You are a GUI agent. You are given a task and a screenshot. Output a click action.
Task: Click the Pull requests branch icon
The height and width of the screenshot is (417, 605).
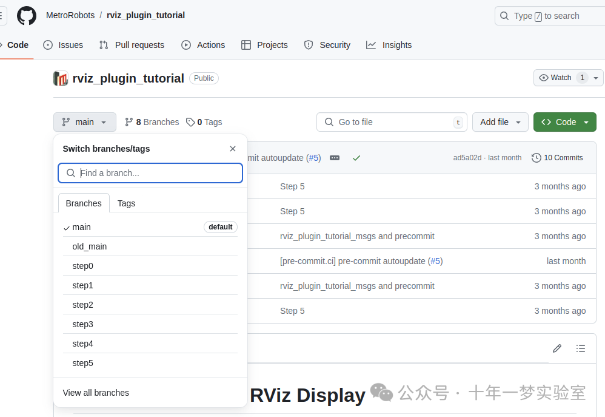coord(104,45)
